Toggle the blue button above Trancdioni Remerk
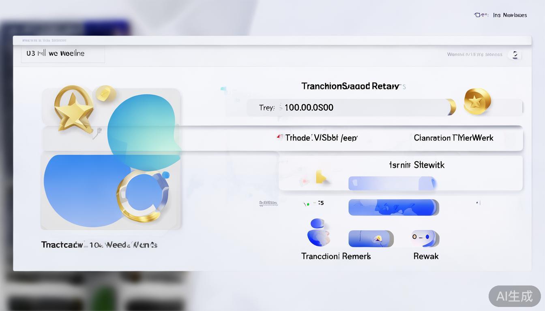This screenshot has height=311, width=545. tap(371, 239)
